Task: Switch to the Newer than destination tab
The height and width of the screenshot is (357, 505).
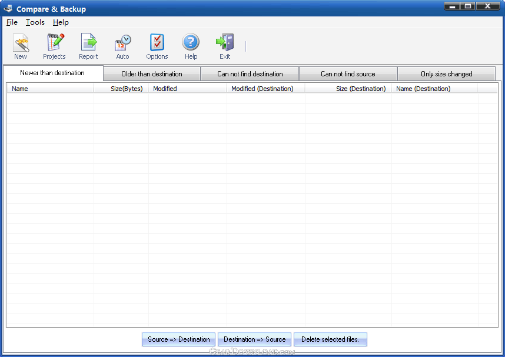Action: coord(52,73)
